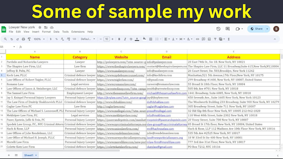The image size is (283, 159).
Task: Select the Website header cell
Action: pyautogui.click(x=121, y=57)
